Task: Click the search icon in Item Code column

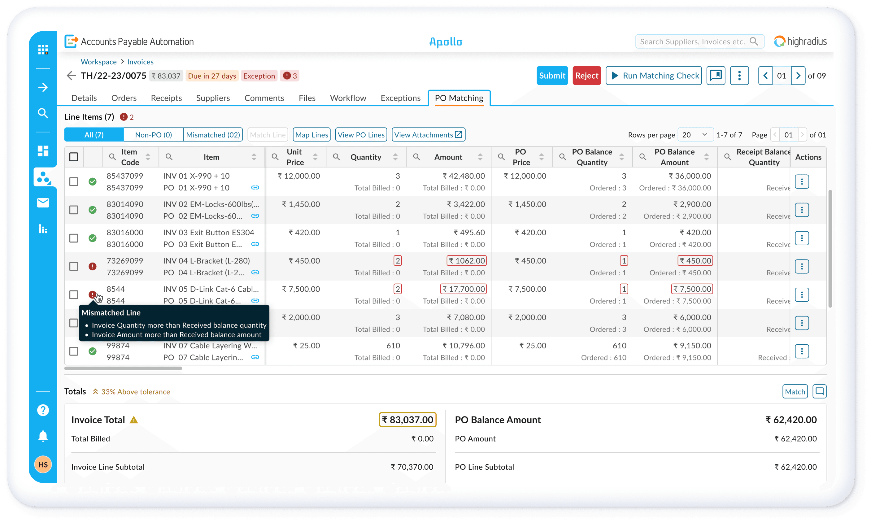Action: pyautogui.click(x=112, y=157)
